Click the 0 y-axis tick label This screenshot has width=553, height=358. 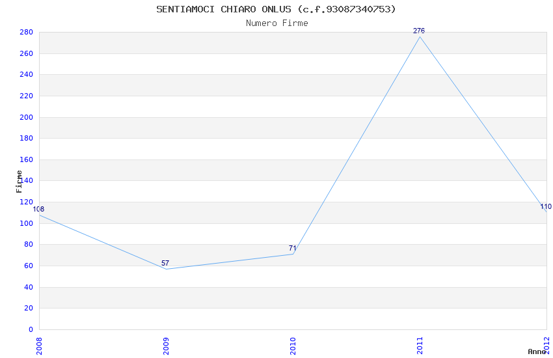(x=31, y=330)
